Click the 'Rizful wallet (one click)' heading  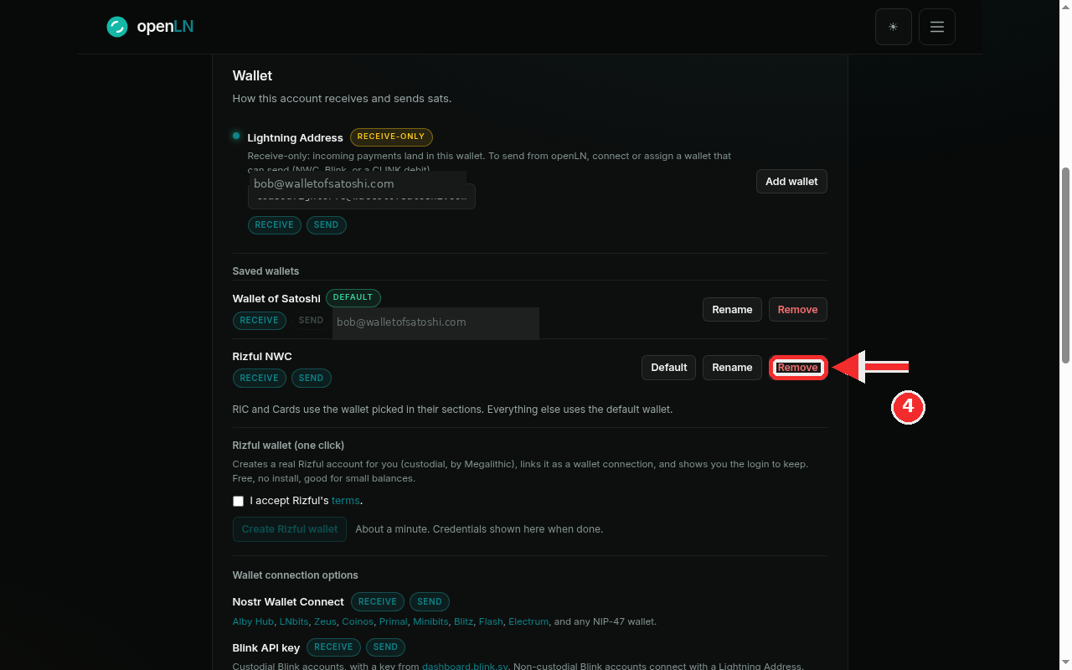[288, 446]
